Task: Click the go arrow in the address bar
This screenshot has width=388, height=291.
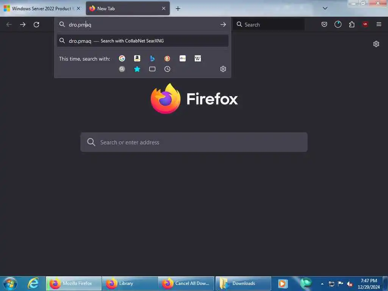Action: tap(223, 25)
